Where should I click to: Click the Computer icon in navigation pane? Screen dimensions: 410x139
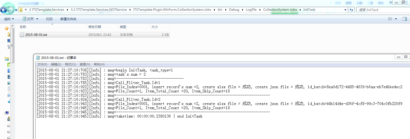[x=7, y=113]
